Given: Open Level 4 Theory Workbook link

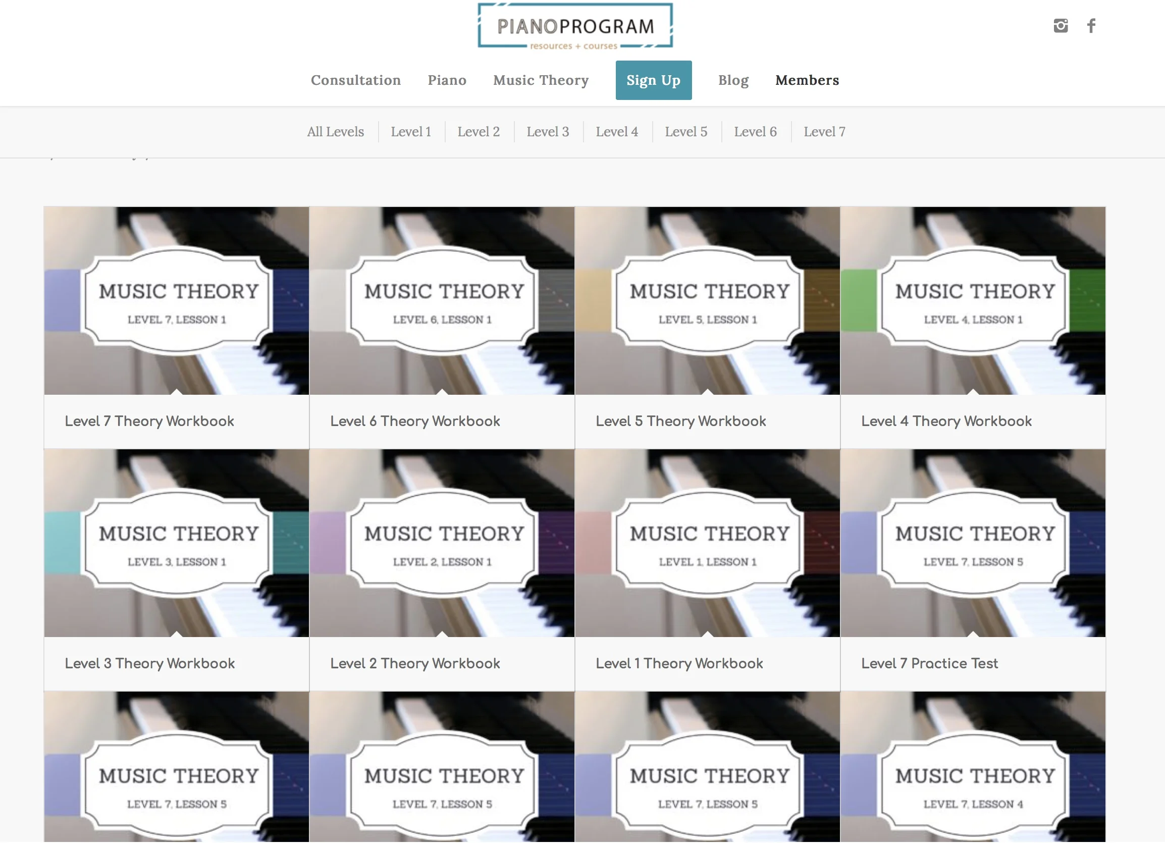Looking at the screenshot, I should tap(946, 421).
